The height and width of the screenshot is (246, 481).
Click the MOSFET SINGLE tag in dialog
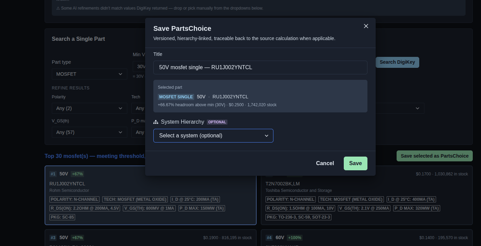(x=176, y=97)
